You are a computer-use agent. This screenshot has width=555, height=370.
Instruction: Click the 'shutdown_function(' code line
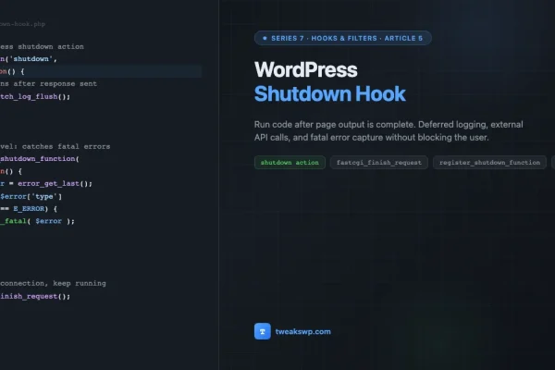[x=39, y=158]
